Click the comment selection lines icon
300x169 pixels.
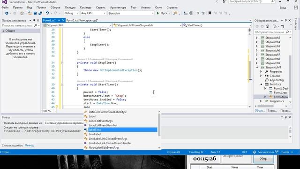tap(198, 13)
